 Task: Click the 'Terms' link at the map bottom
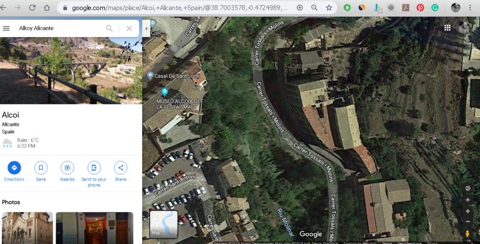tap(386, 243)
